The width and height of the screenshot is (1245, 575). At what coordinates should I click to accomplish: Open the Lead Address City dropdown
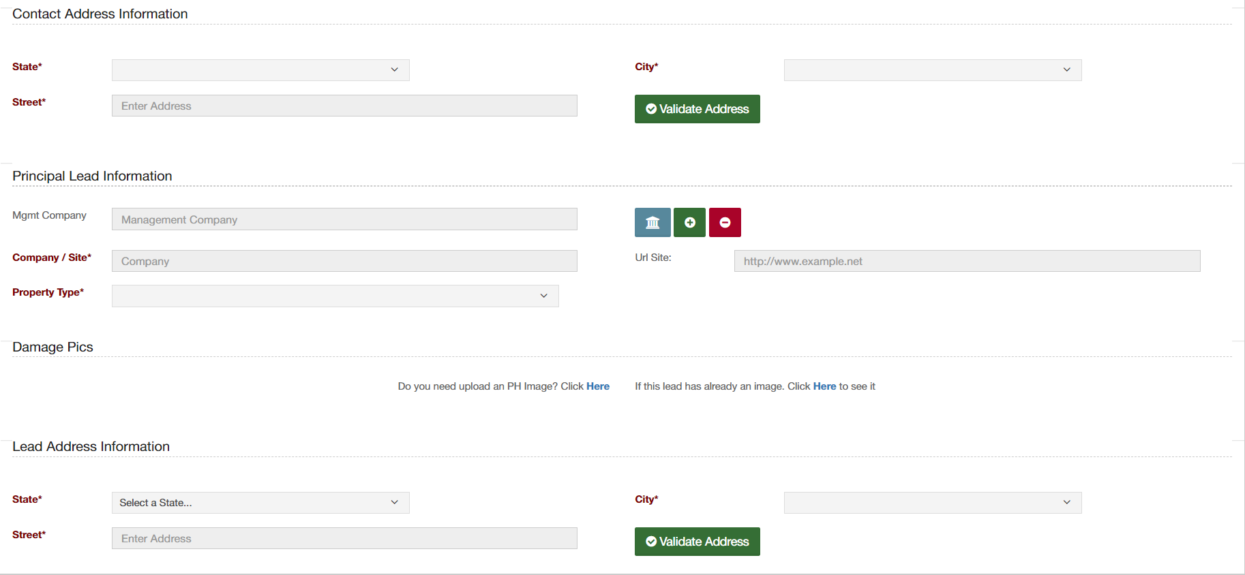pyautogui.click(x=933, y=503)
